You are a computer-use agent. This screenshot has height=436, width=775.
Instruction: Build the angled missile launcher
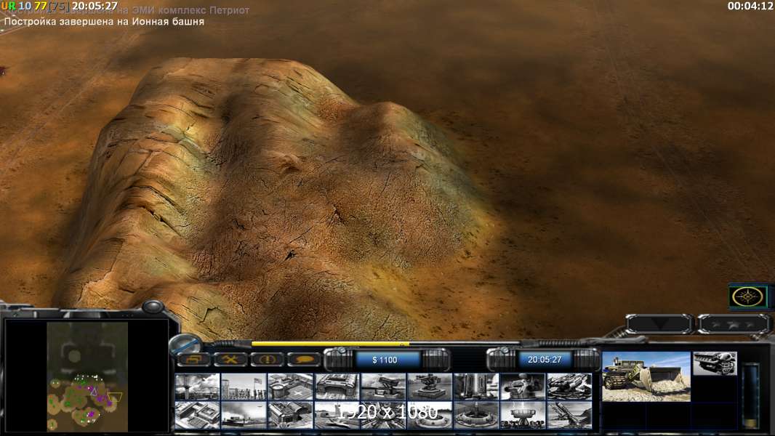569,415
